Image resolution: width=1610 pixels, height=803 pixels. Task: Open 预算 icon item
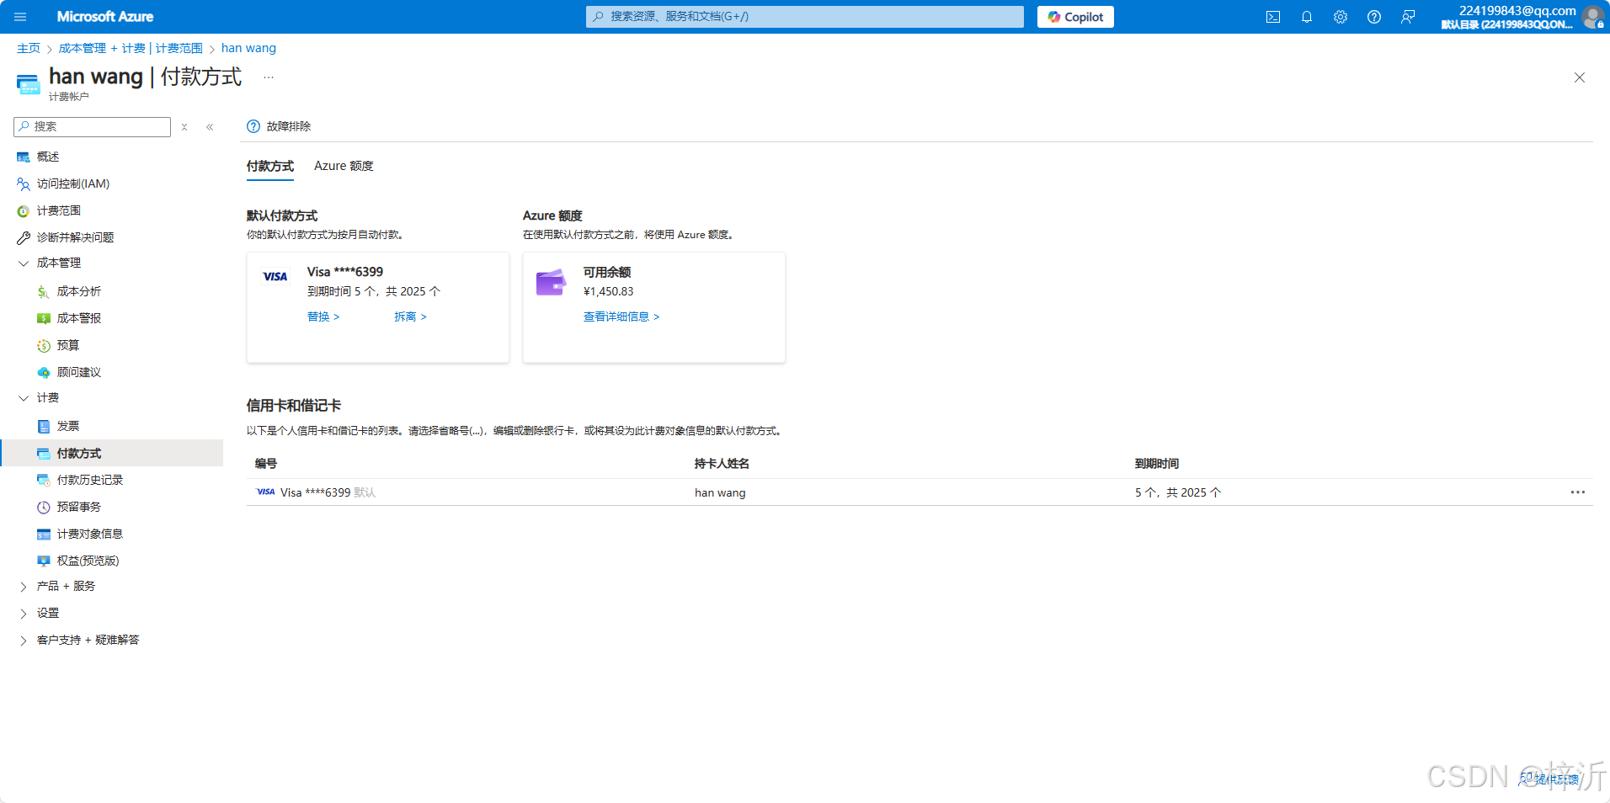44,345
